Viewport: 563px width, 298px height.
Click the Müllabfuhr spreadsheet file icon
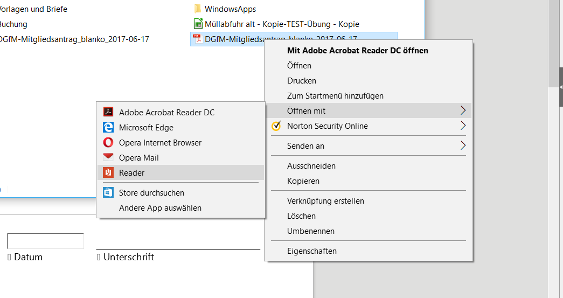(x=198, y=24)
